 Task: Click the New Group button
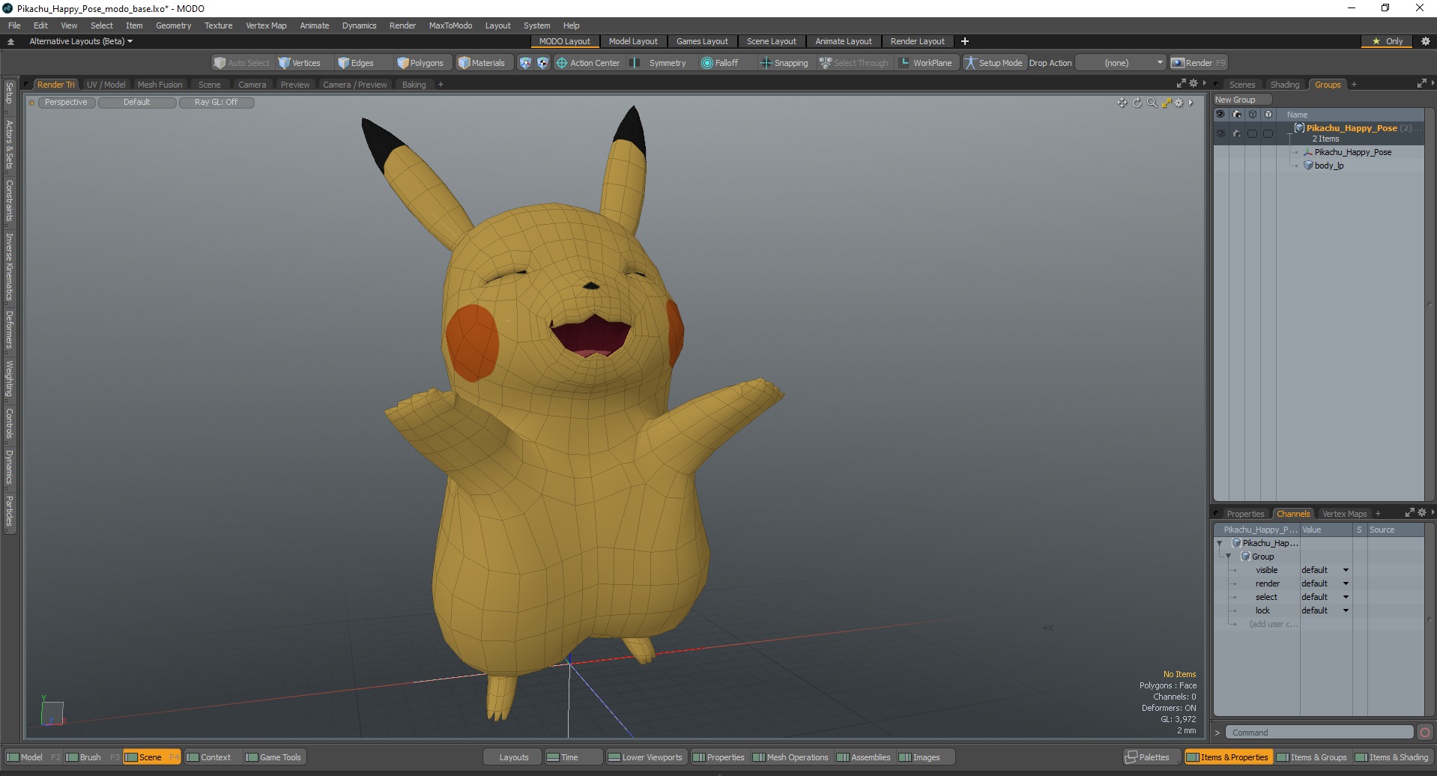pos(1242,100)
